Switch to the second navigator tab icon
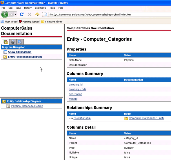Image resolution: width=171 pixels, height=160 pixels. coord(13,42)
